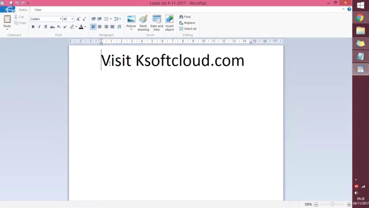This screenshot has height=208, width=369.
Task: Click the Paste clipboard icon
Action: pyautogui.click(x=7, y=19)
